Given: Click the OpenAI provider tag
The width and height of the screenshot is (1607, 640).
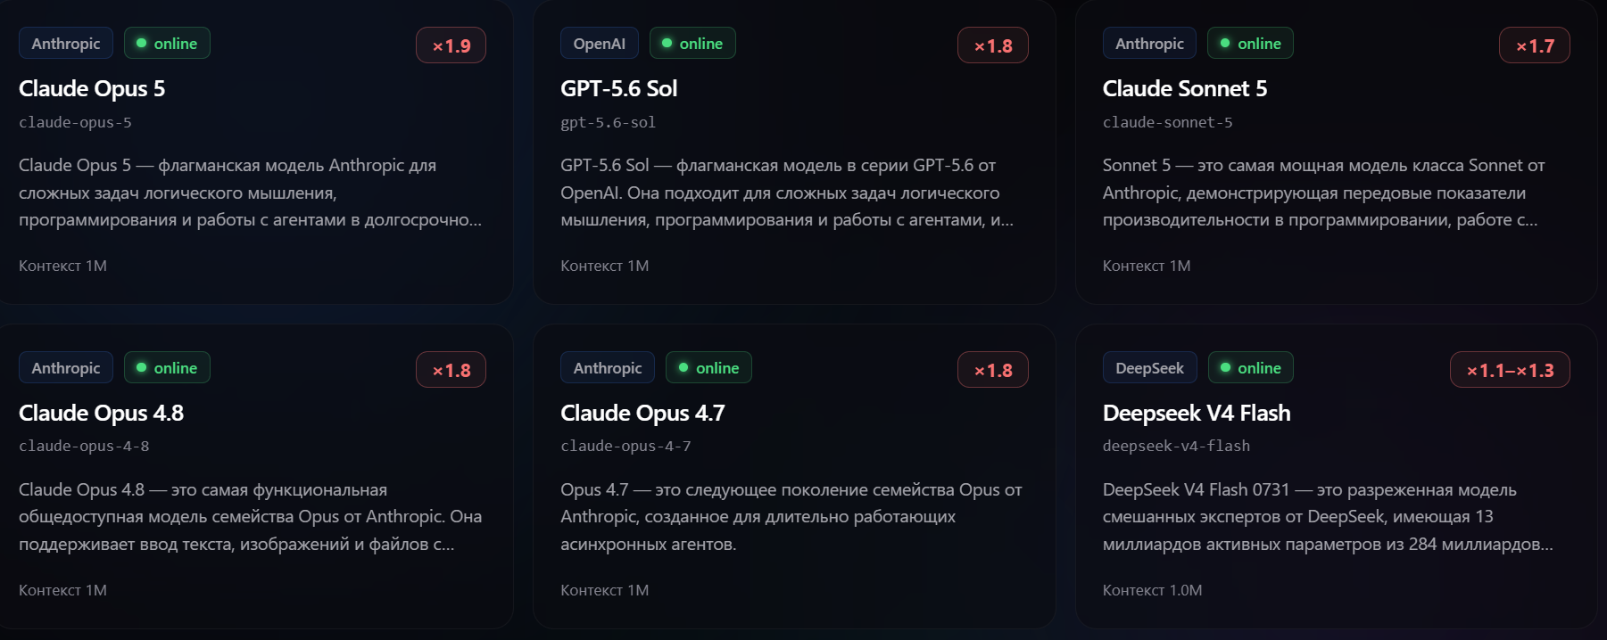Looking at the screenshot, I should pyautogui.click(x=599, y=43).
